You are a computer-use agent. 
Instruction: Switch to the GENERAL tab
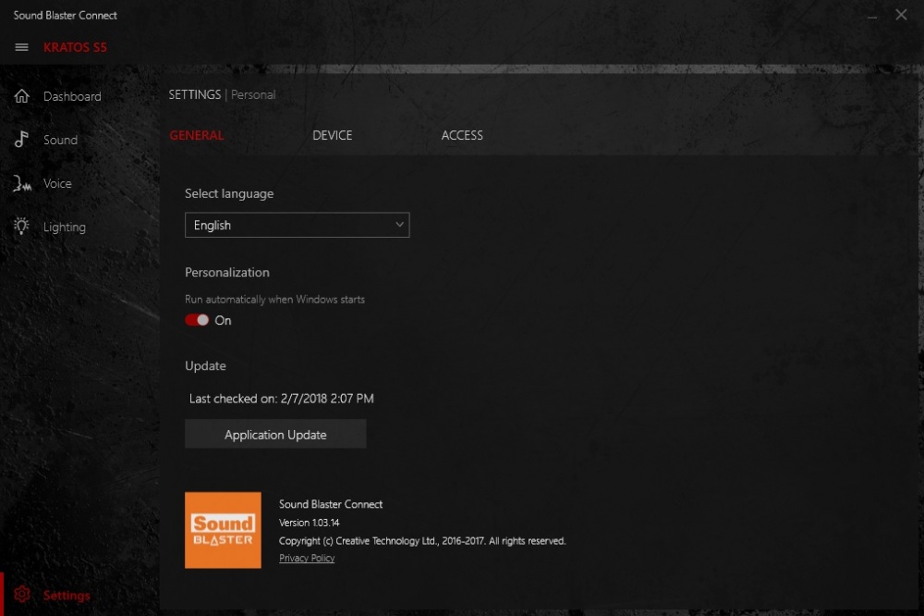coord(196,135)
